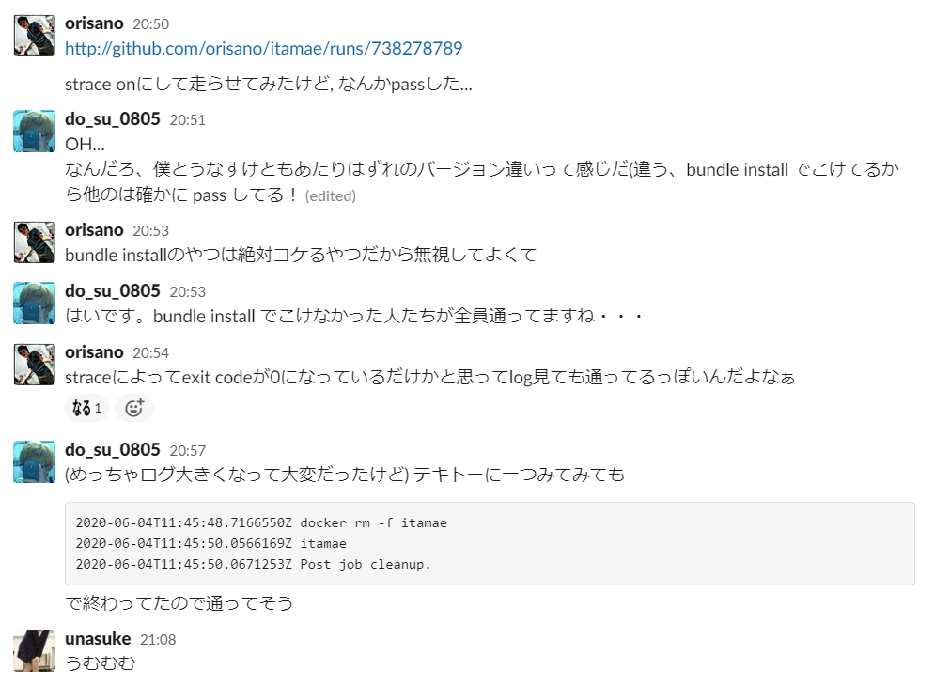
Task: Click do_su_0805's avatar at 20:51 message
Action: [x=35, y=131]
